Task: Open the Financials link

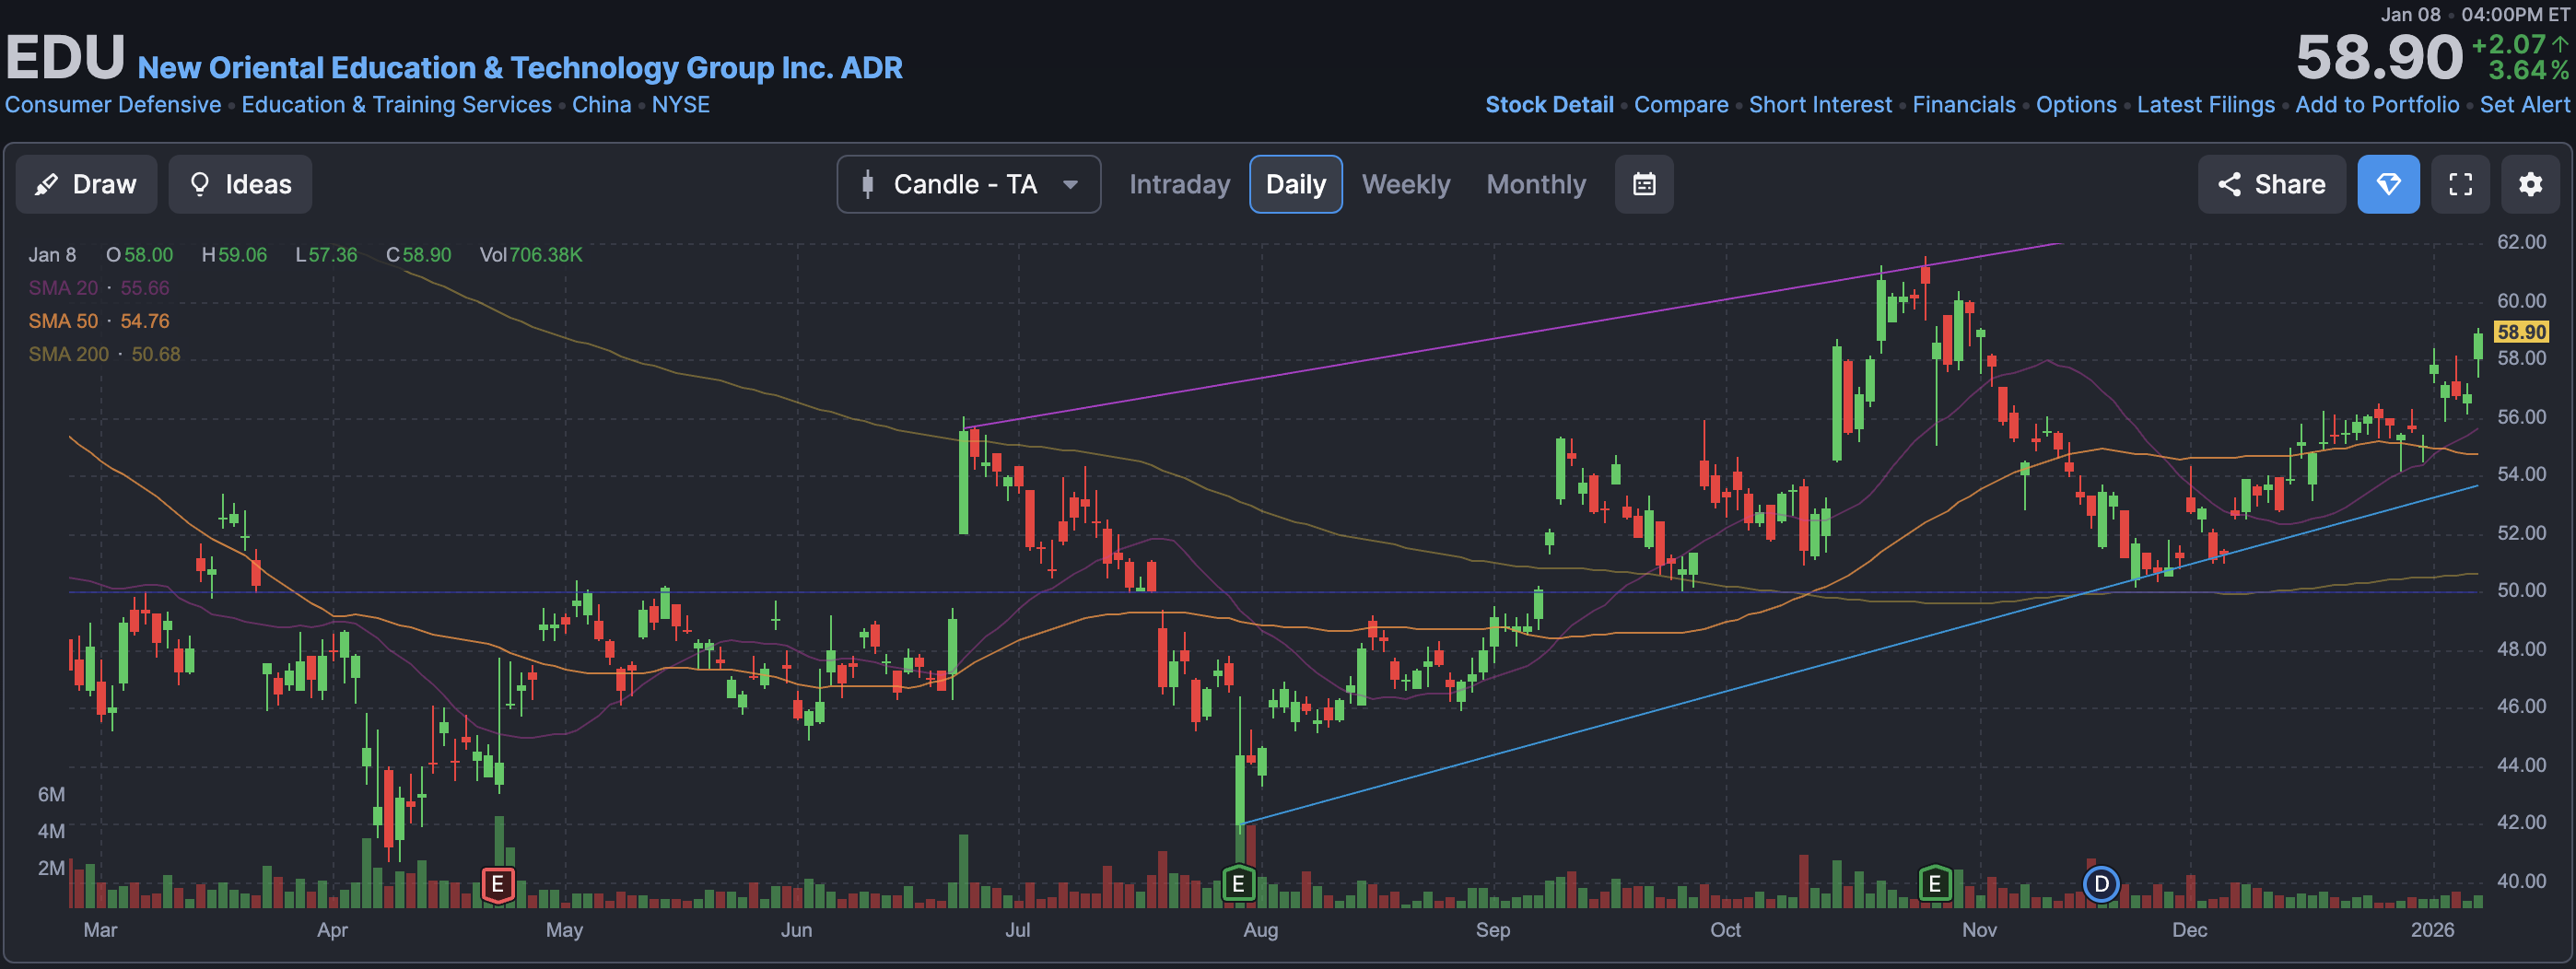Action: click(1963, 105)
